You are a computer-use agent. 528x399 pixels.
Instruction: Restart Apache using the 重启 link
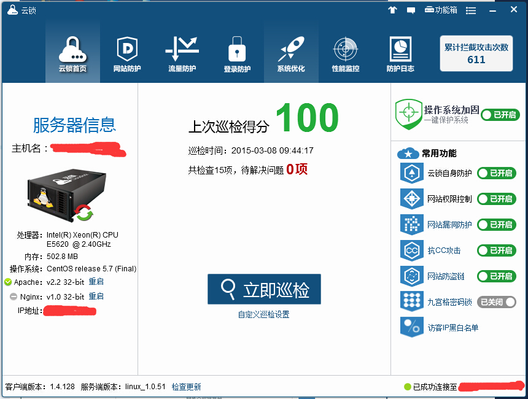96,282
